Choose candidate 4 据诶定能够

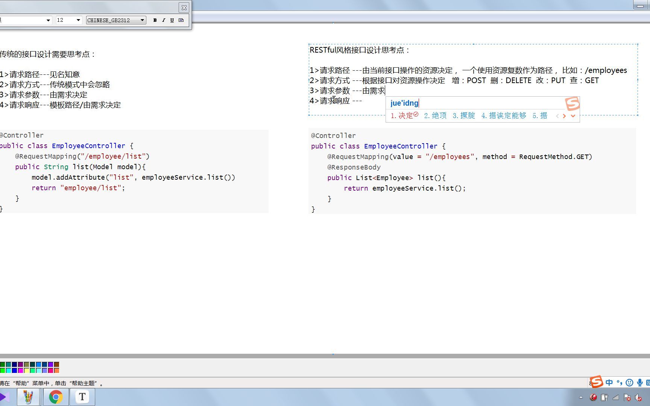(504, 115)
